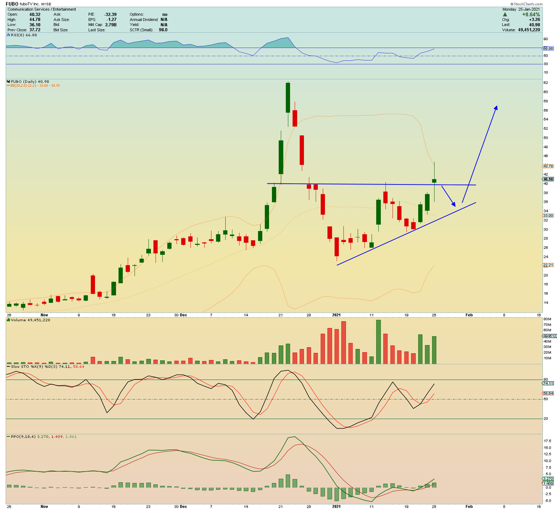
Task: Select the green Volume bar icon
Action: click(8, 319)
